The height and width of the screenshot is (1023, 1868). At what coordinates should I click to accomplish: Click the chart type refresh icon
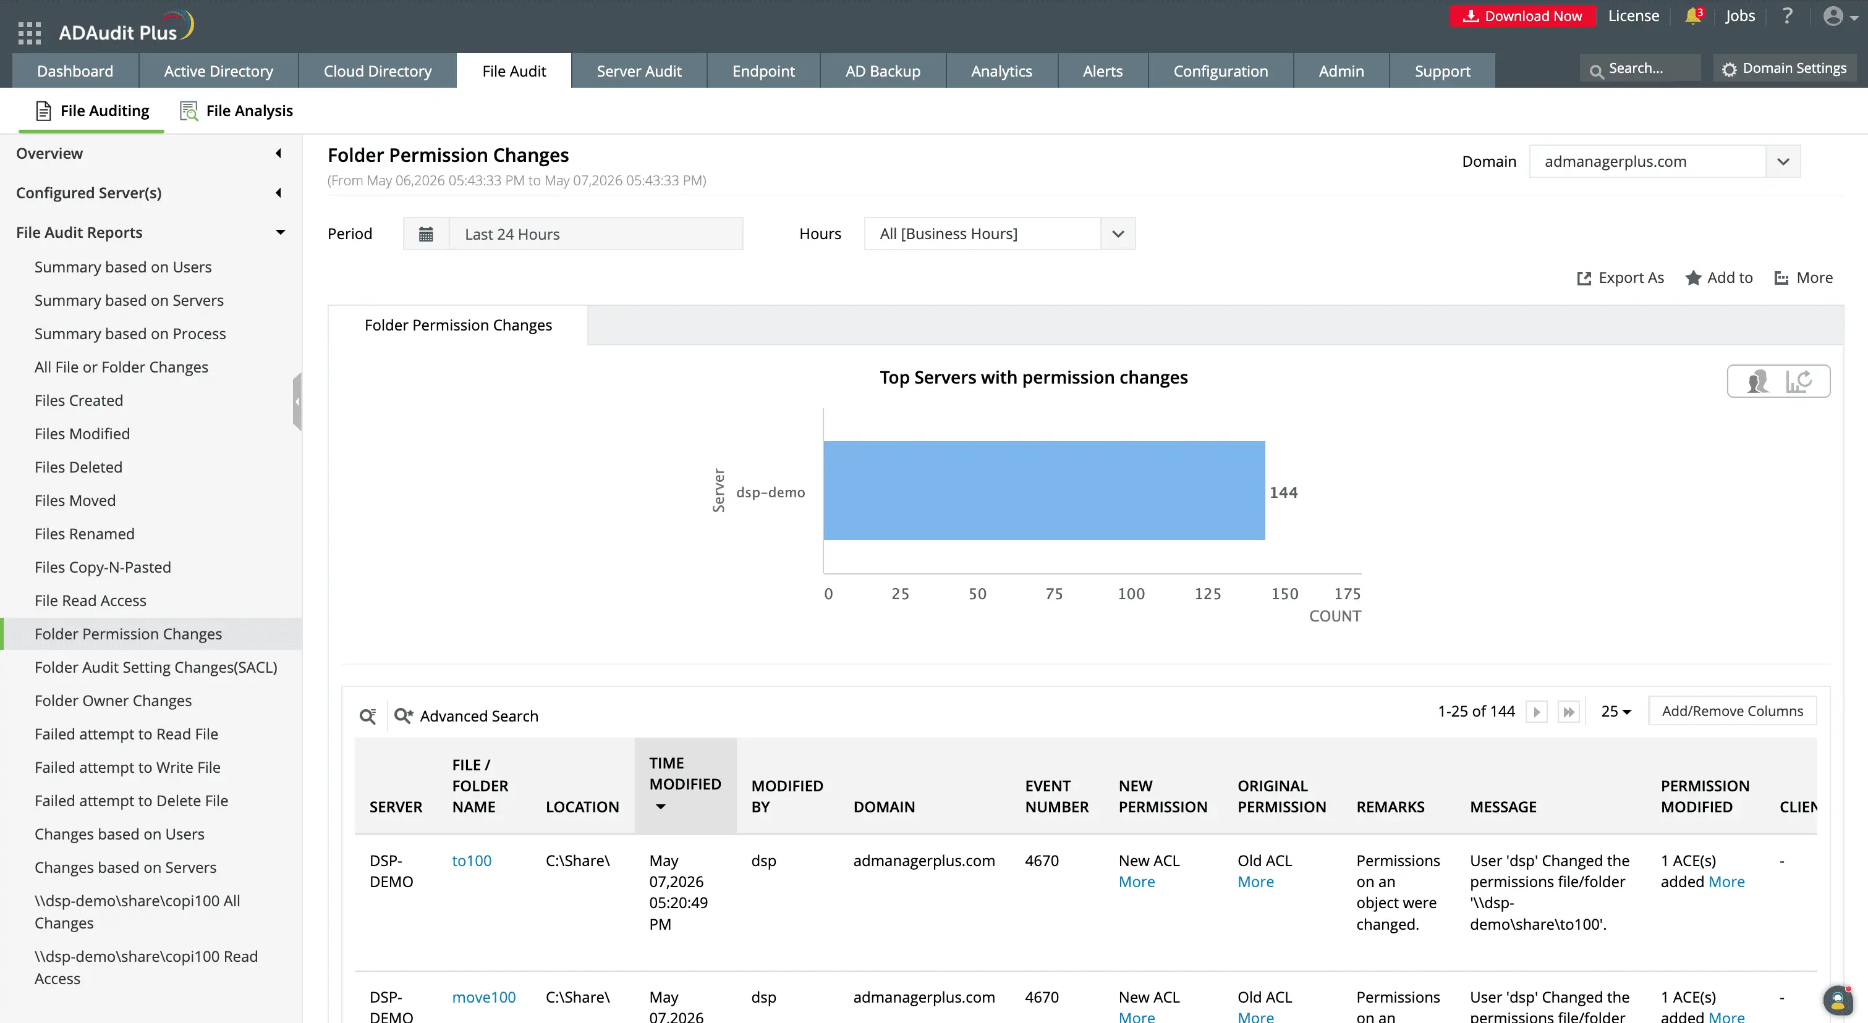coord(1799,381)
